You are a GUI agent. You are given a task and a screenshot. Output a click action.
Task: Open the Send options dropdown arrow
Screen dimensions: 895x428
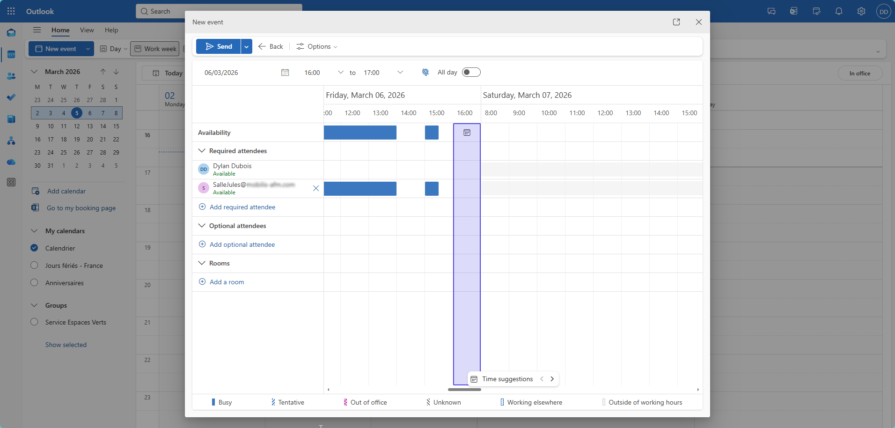pyautogui.click(x=246, y=46)
